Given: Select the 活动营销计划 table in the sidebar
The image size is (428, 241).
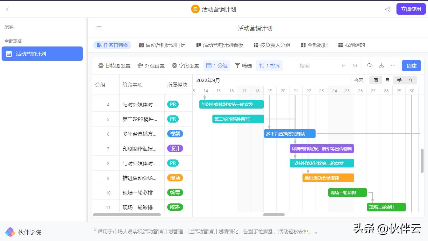Looking at the screenshot, I should (x=42, y=53).
